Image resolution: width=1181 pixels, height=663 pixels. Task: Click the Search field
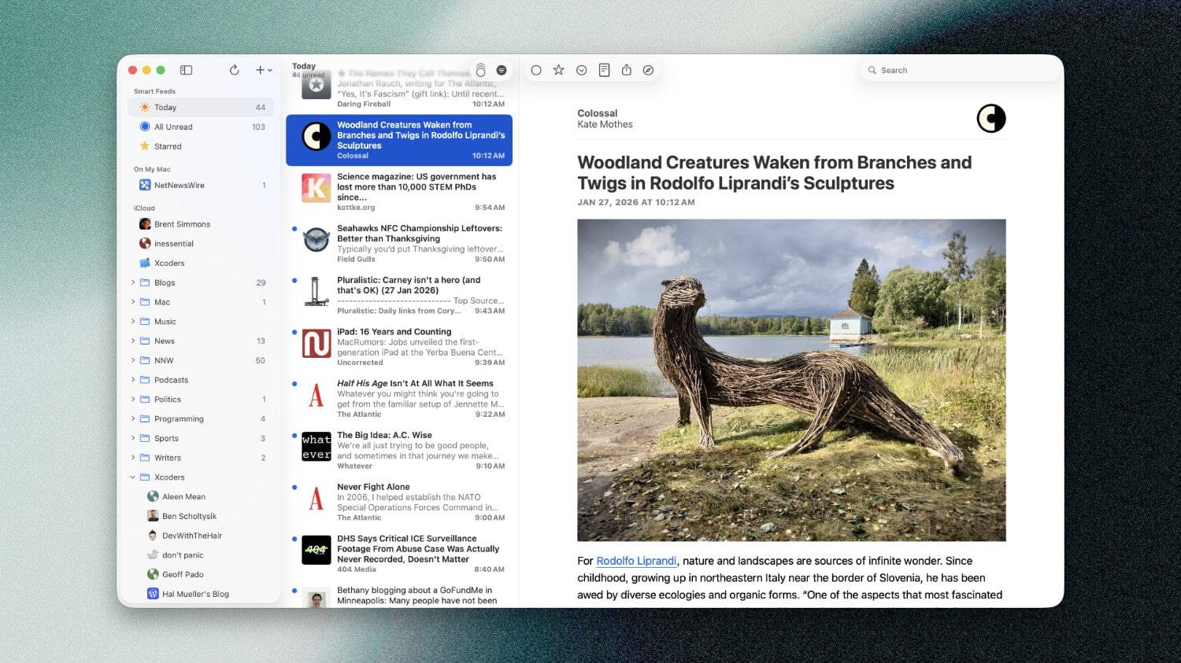(961, 70)
